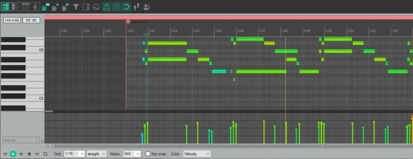Click the CC icon with diamond
Screen dimensions: 413x159
(66, 7)
